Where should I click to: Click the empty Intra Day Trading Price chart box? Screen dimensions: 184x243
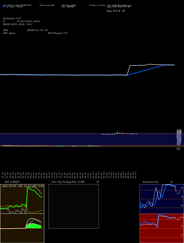pos(74,206)
